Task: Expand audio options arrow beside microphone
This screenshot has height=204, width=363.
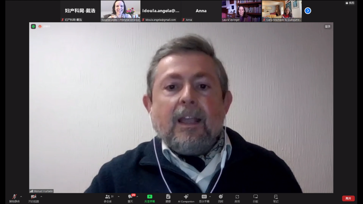Action: (x=21, y=197)
